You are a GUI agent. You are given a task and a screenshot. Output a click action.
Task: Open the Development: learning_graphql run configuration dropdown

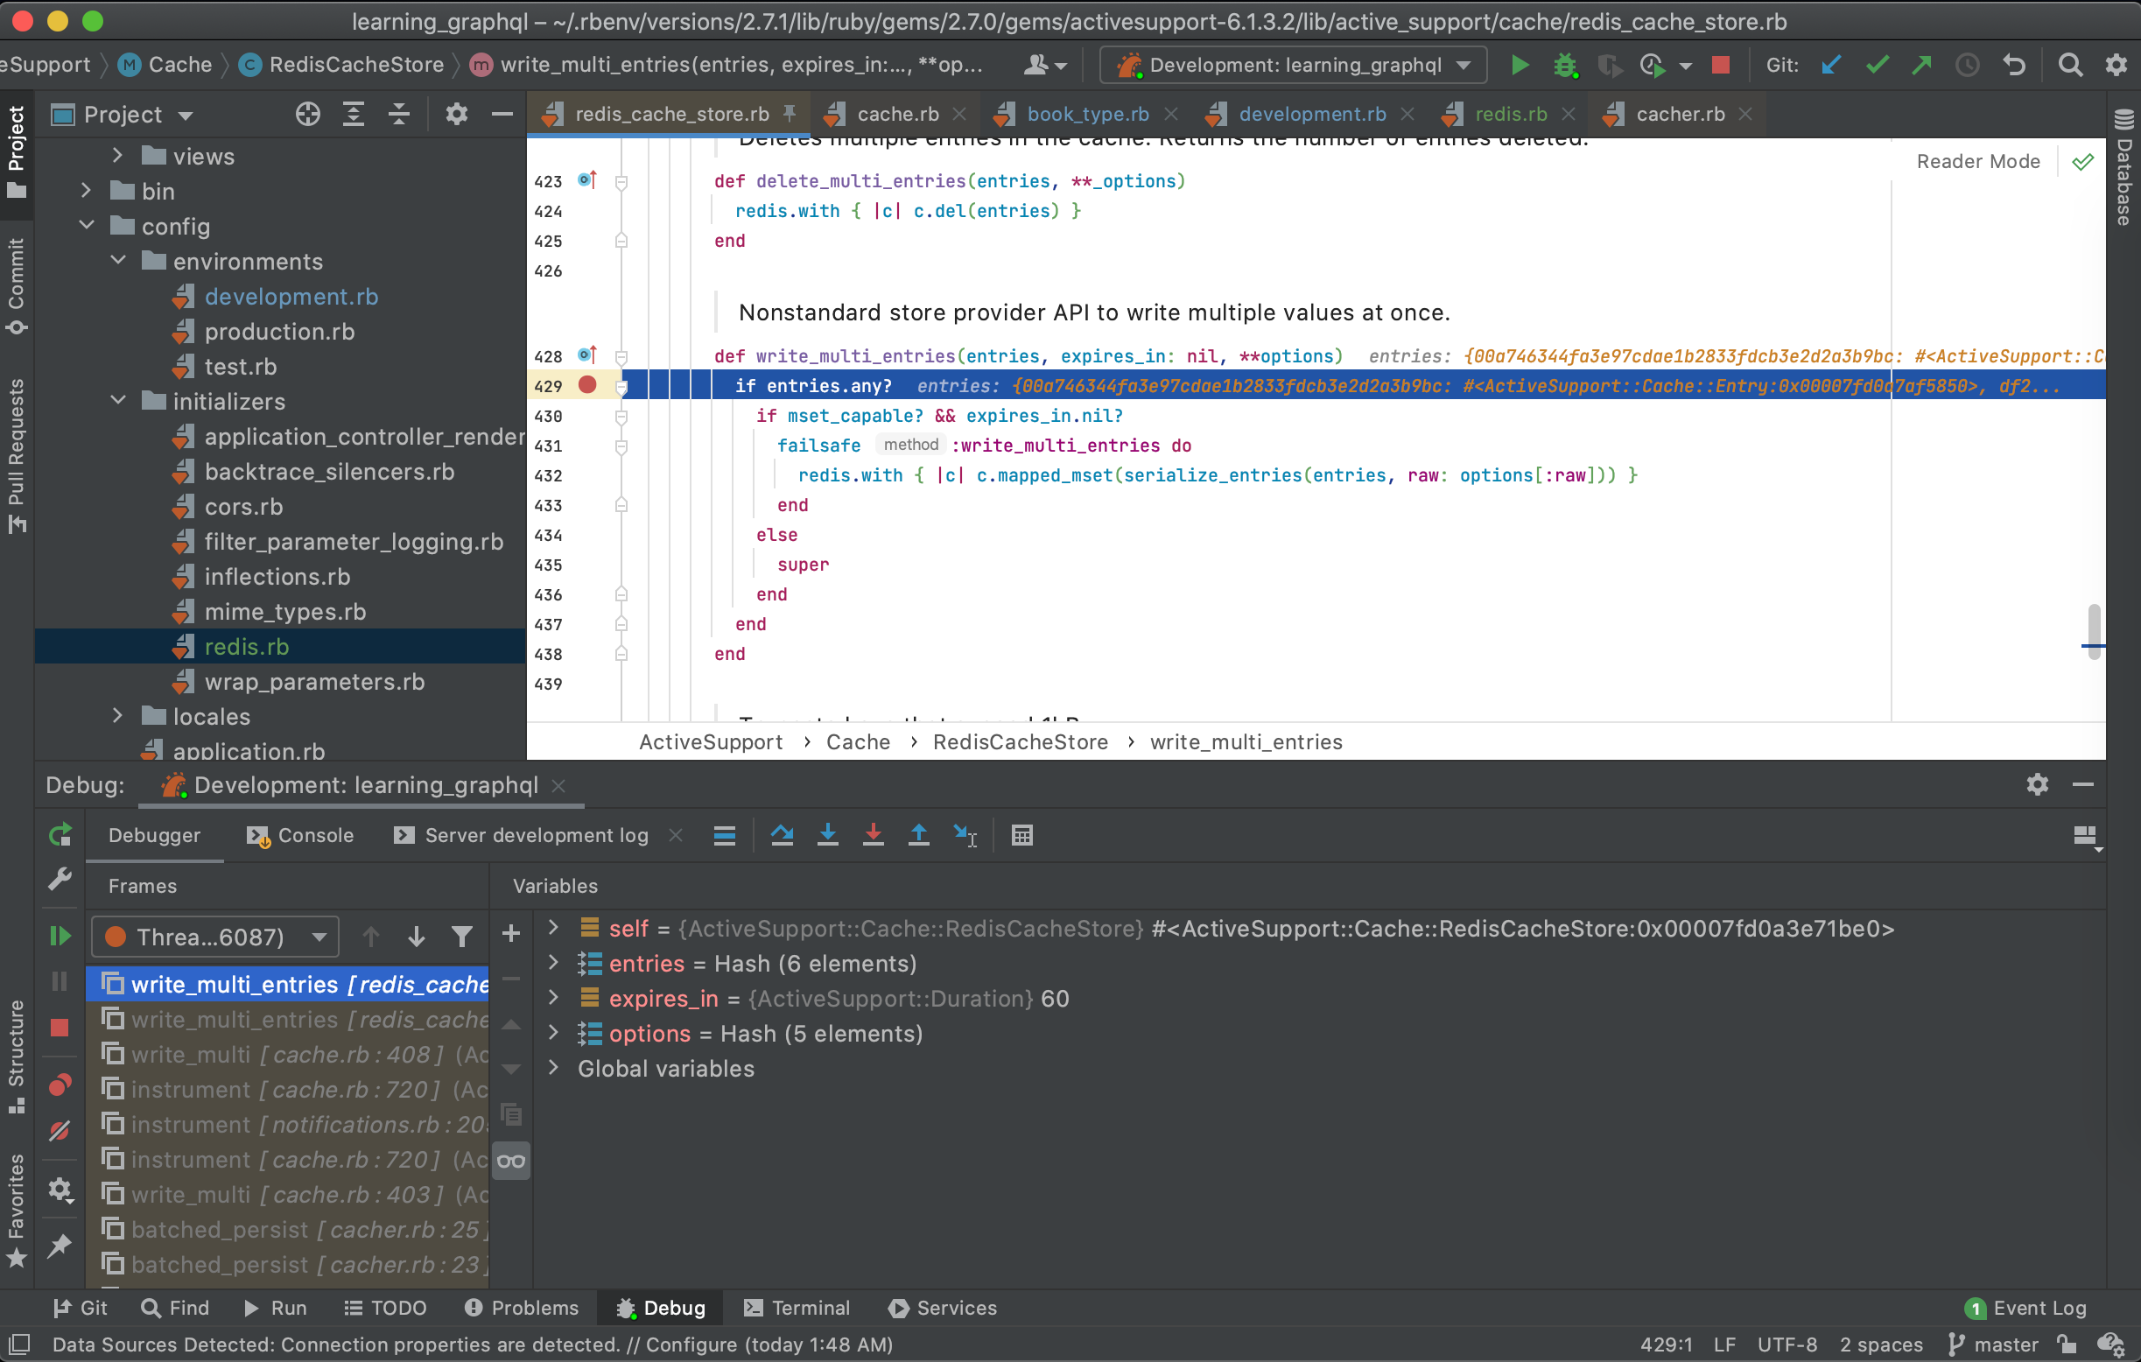(1294, 65)
